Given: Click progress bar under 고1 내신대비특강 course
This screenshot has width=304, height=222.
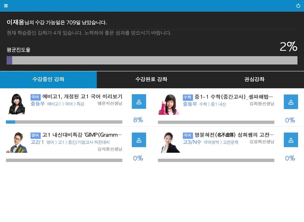Looking at the screenshot, I should tap(64, 160).
